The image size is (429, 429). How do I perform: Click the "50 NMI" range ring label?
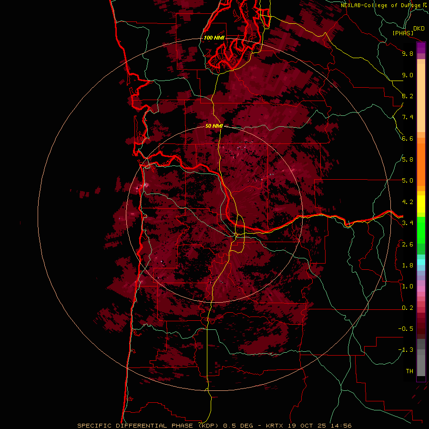pos(214,126)
